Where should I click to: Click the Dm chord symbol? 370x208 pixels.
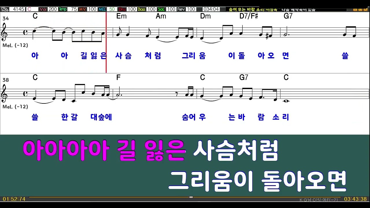pyautogui.click(x=206, y=16)
